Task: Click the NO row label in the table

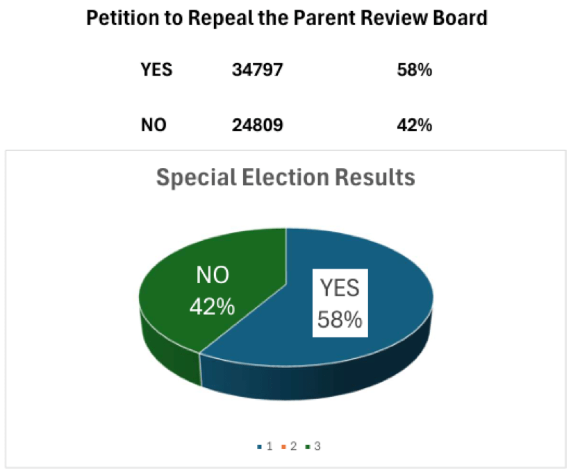Action: (154, 126)
